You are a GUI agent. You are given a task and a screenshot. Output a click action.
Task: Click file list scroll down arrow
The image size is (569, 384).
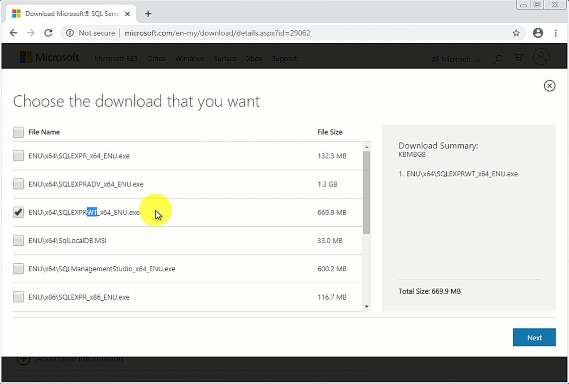tap(366, 307)
